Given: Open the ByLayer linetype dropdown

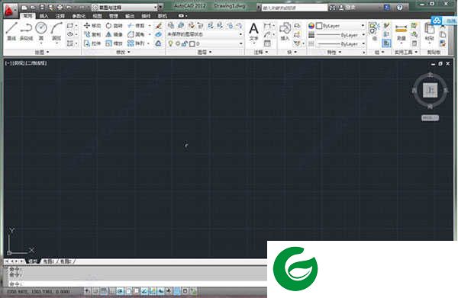Looking at the screenshot, I should pyautogui.click(x=363, y=43).
